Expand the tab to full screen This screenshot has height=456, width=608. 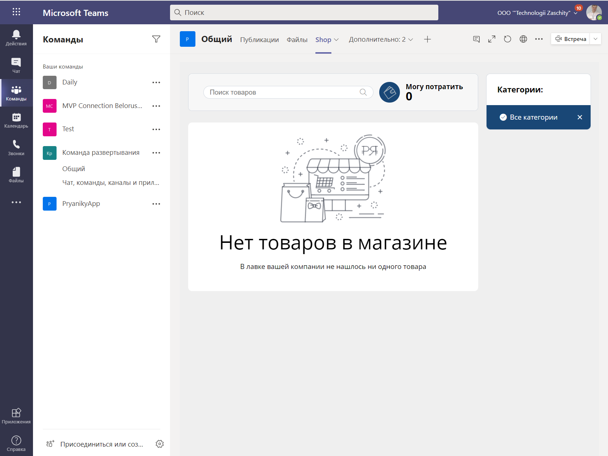pos(492,39)
